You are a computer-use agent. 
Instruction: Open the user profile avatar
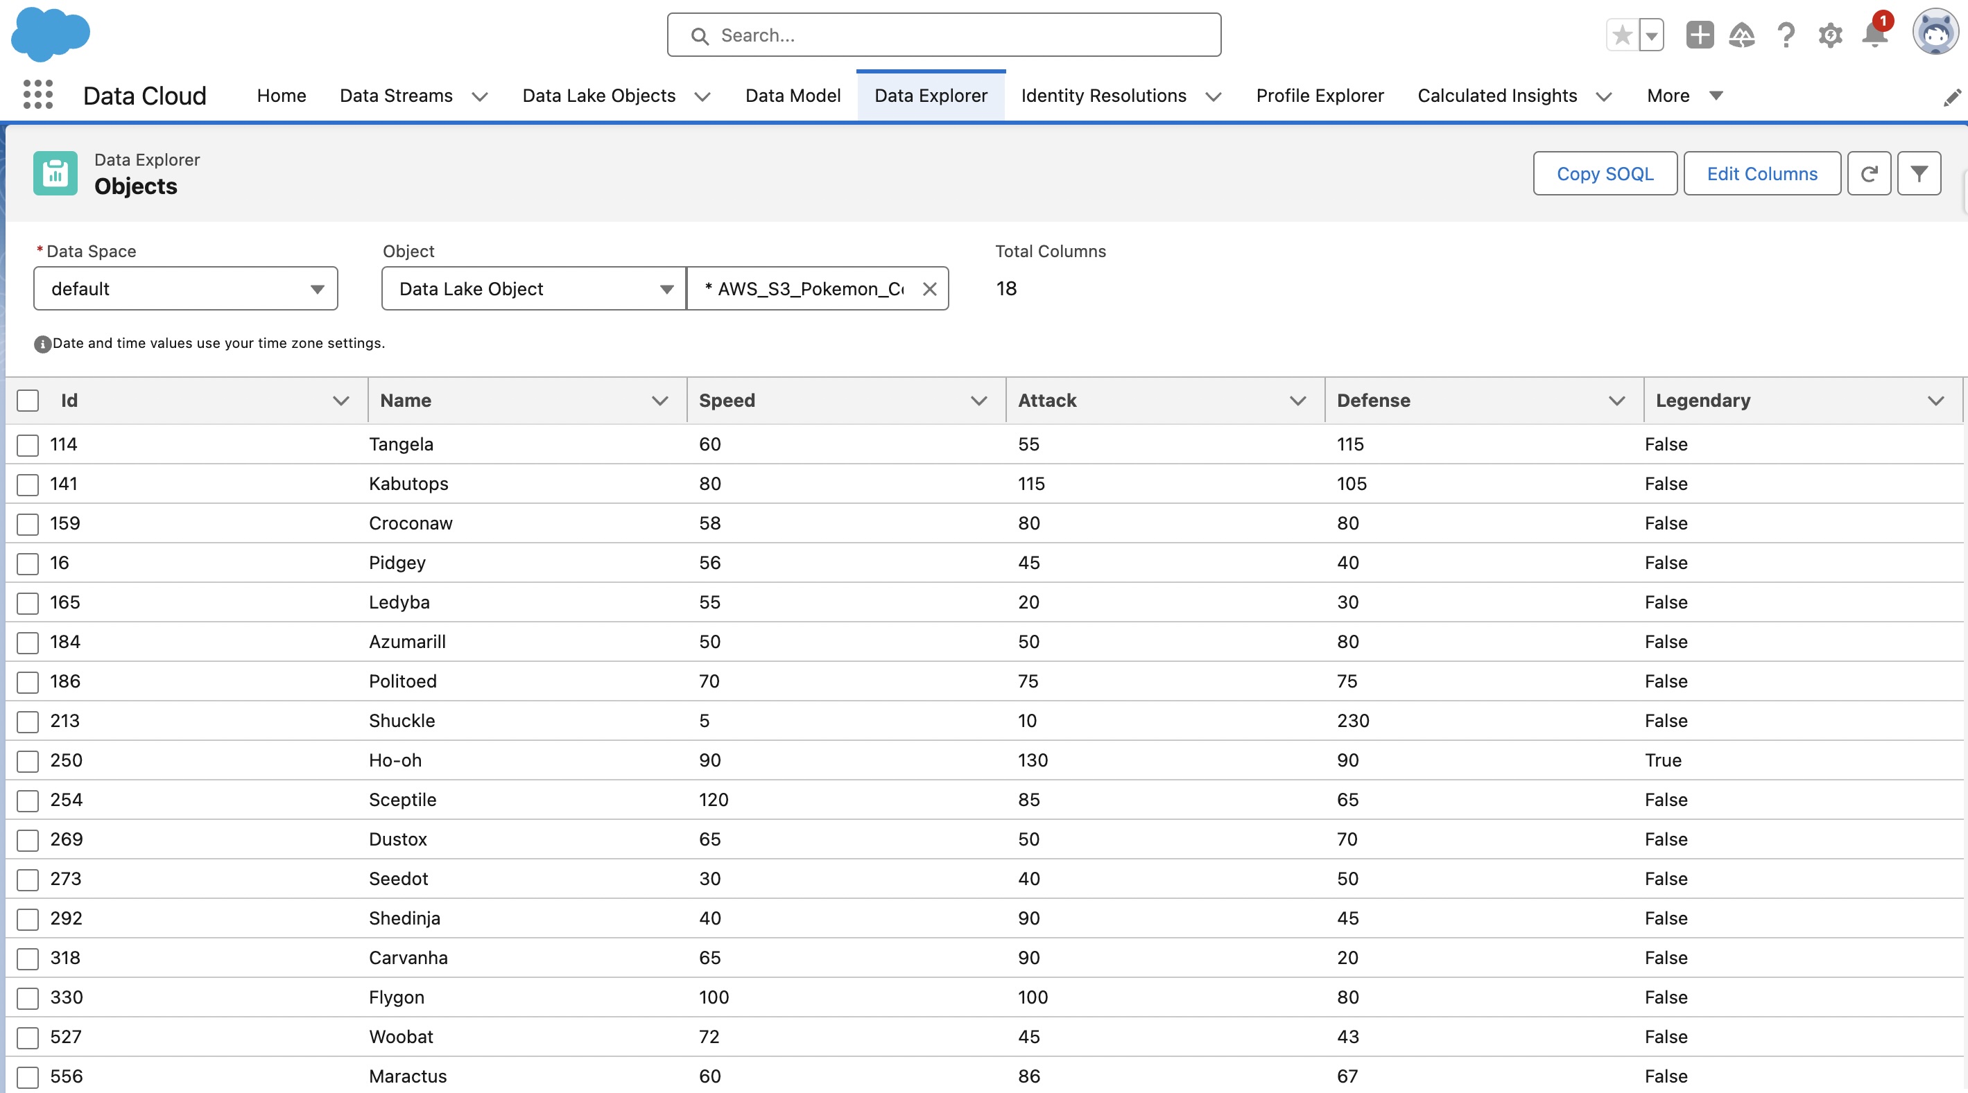click(x=1935, y=32)
